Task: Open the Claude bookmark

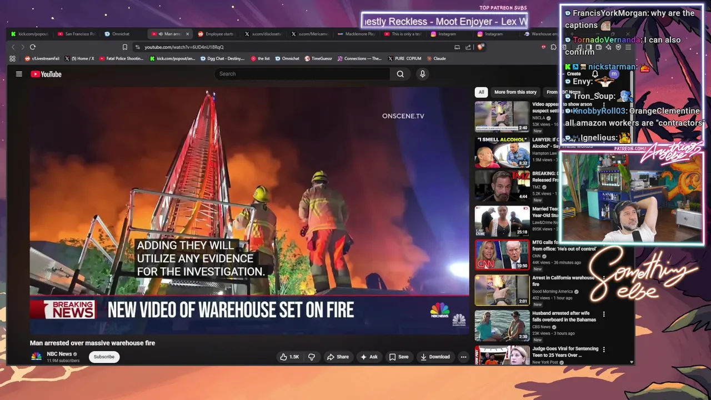Action: (436, 58)
